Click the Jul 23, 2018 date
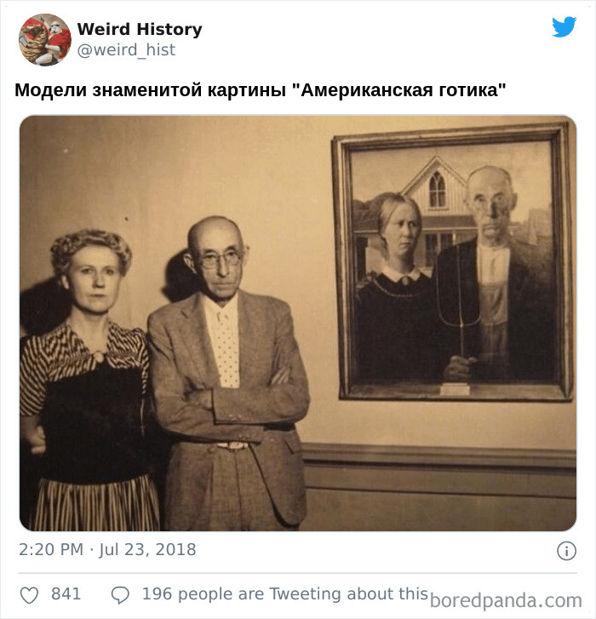 coord(147,549)
